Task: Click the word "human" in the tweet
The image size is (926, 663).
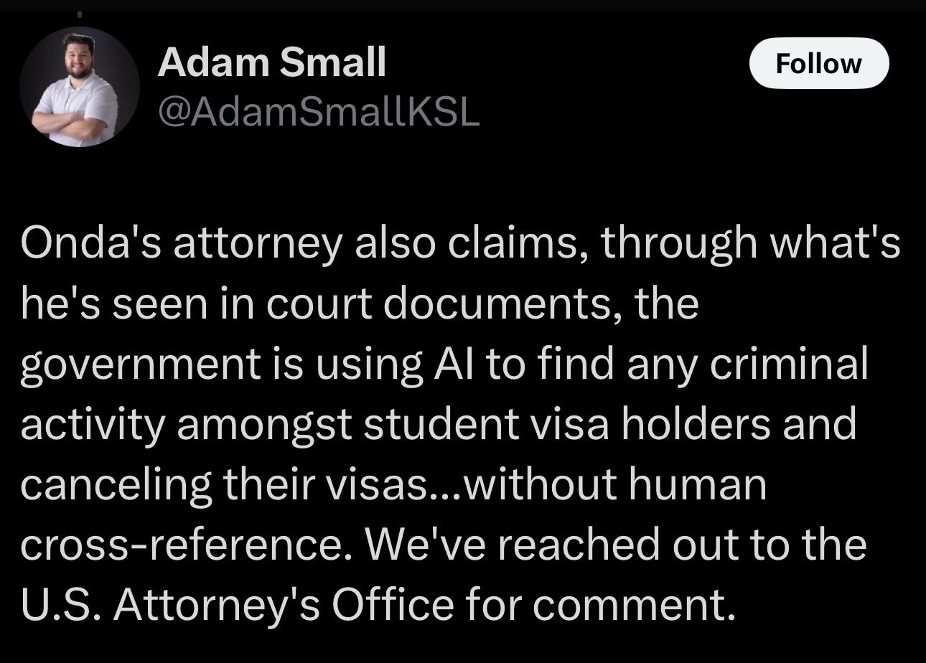Action: point(698,485)
